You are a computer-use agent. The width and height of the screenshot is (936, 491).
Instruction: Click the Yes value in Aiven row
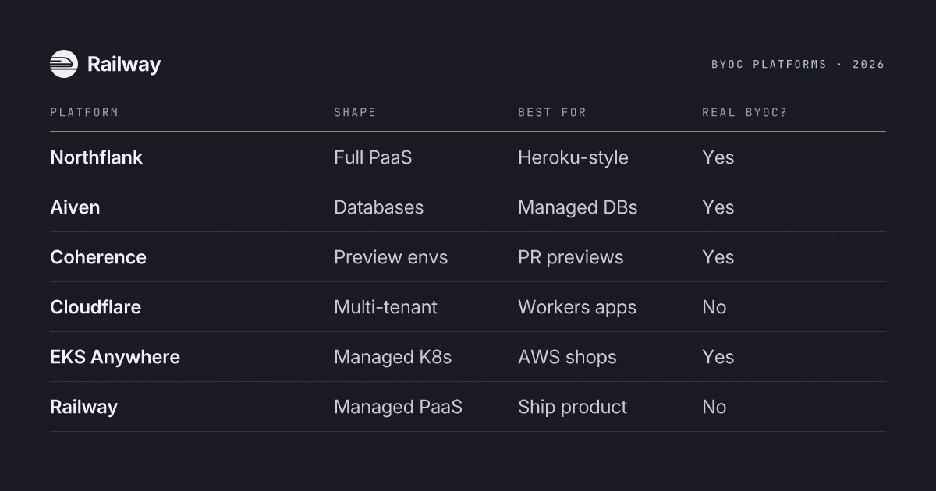pos(718,207)
